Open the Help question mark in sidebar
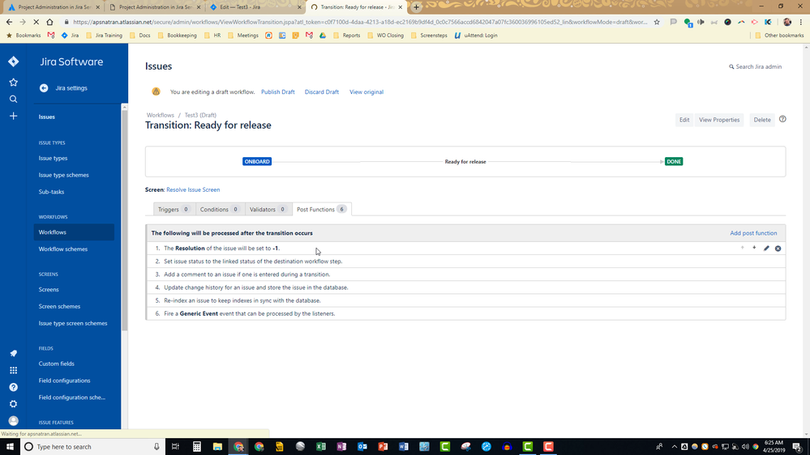 (x=14, y=388)
